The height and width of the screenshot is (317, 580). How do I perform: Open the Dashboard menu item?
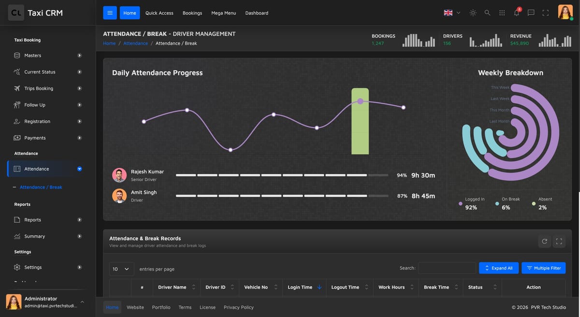click(257, 13)
